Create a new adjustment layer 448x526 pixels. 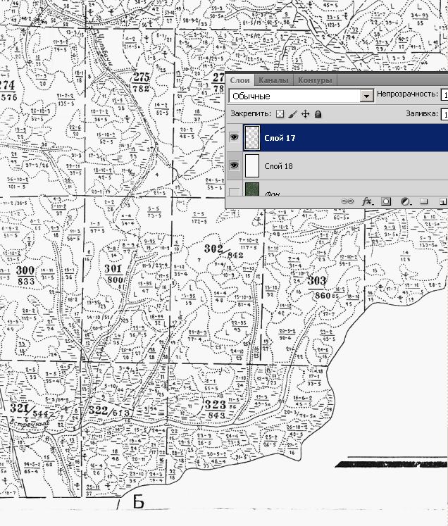[x=405, y=201]
